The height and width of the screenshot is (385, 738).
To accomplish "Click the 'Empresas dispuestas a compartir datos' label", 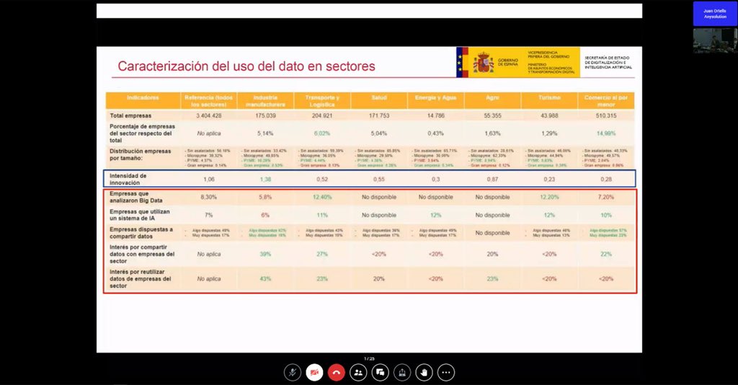I will [x=141, y=233].
